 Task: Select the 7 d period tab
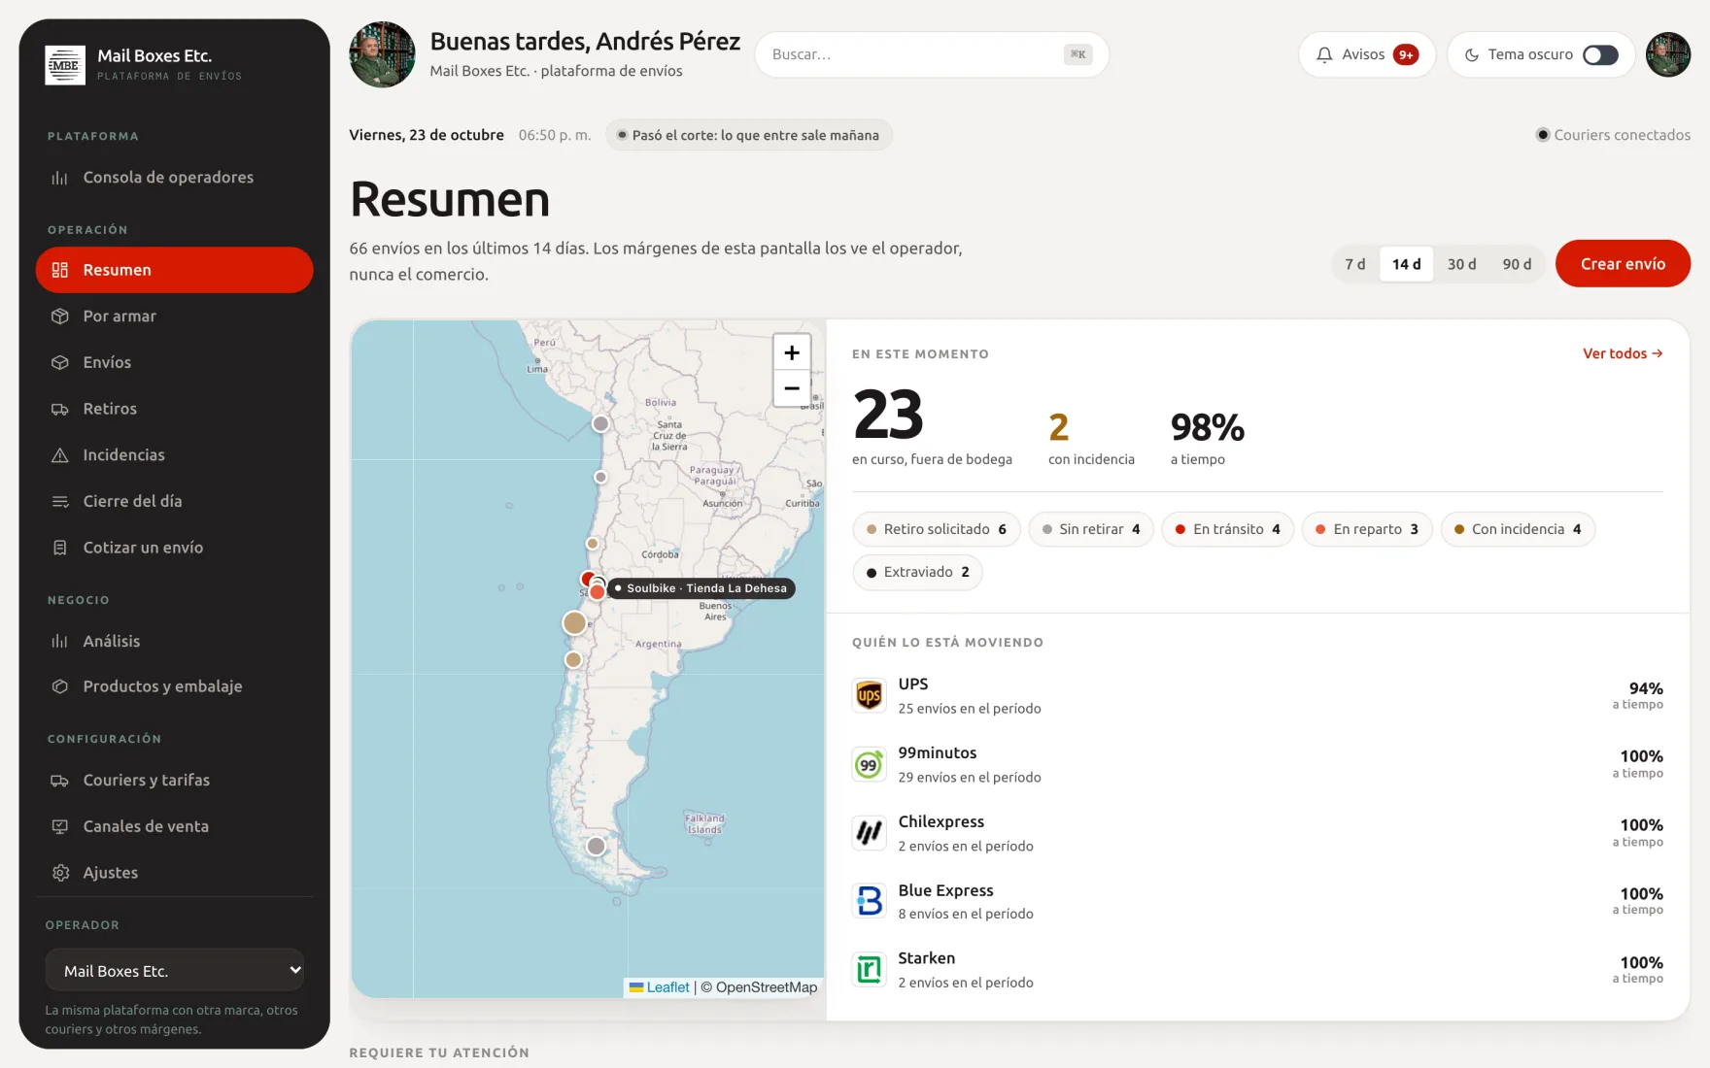click(x=1354, y=264)
